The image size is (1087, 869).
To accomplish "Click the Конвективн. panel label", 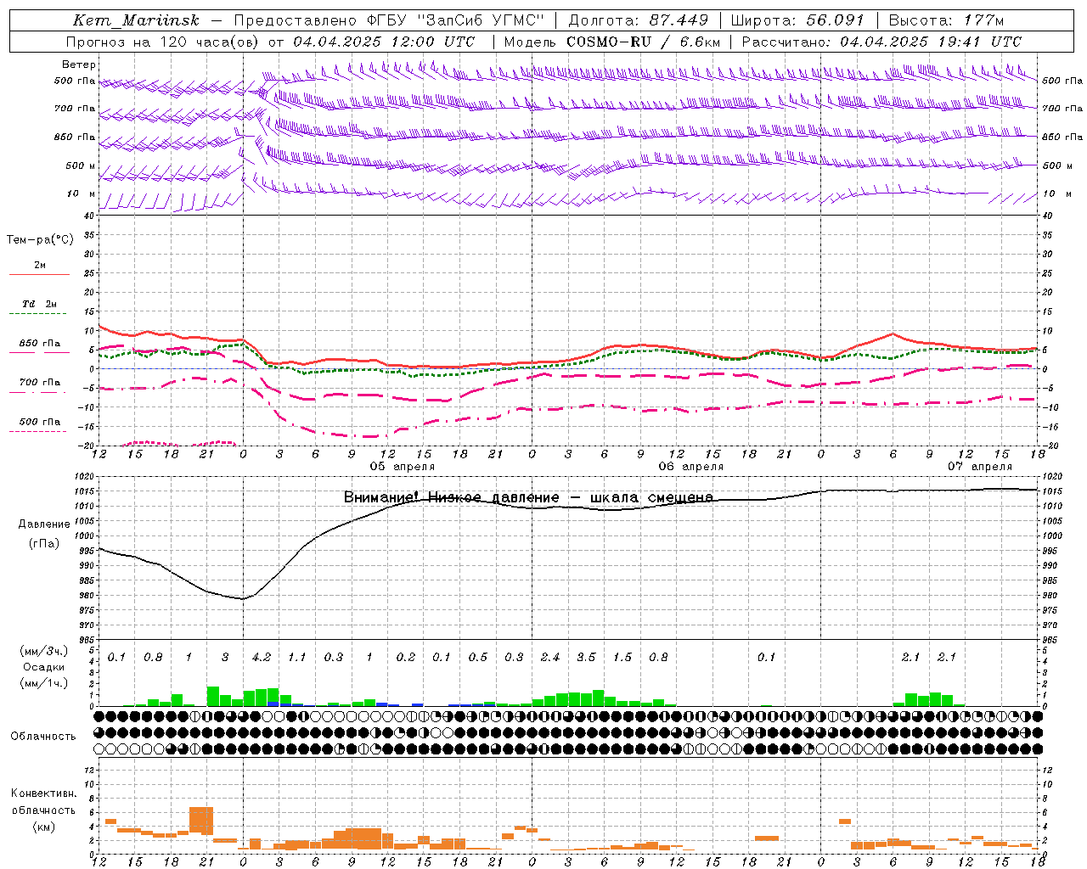I will (x=43, y=793).
